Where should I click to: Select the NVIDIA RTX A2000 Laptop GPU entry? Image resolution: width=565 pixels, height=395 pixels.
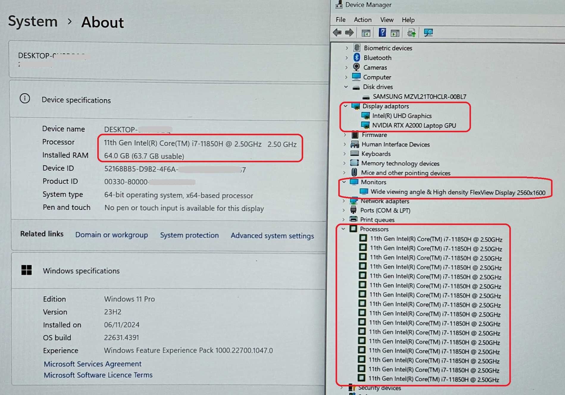point(414,125)
